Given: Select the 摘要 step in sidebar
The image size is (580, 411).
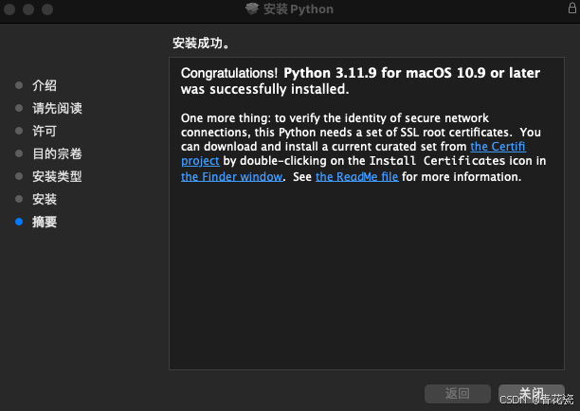Looking at the screenshot, I should (45, 222).
